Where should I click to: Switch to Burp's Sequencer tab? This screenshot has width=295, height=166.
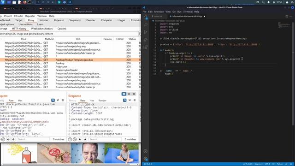[x=75, y=20]
